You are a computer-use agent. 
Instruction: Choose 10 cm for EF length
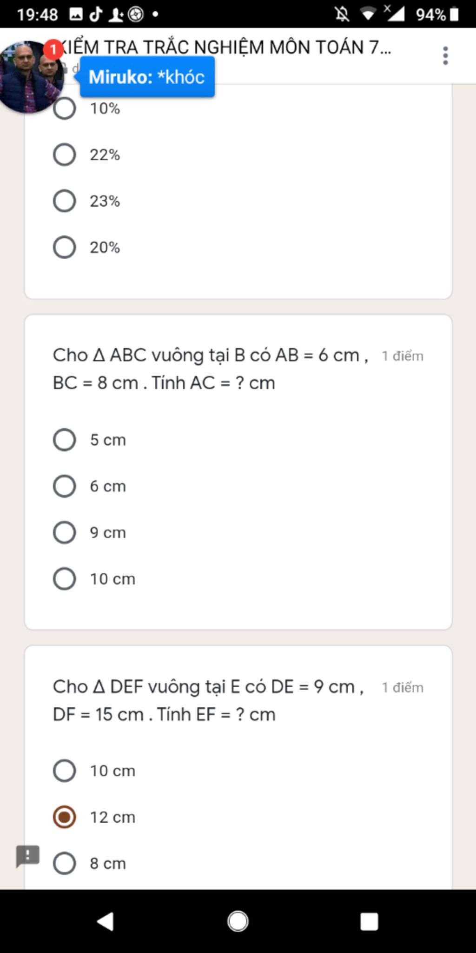click(x=94, y=771)
